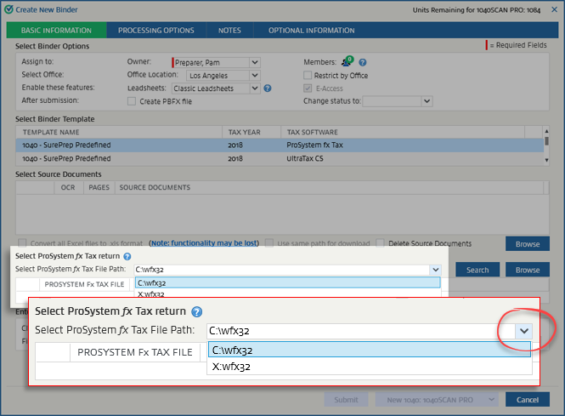Open the Office Location dropdown
Screen dimensions: 565x416
254,75
